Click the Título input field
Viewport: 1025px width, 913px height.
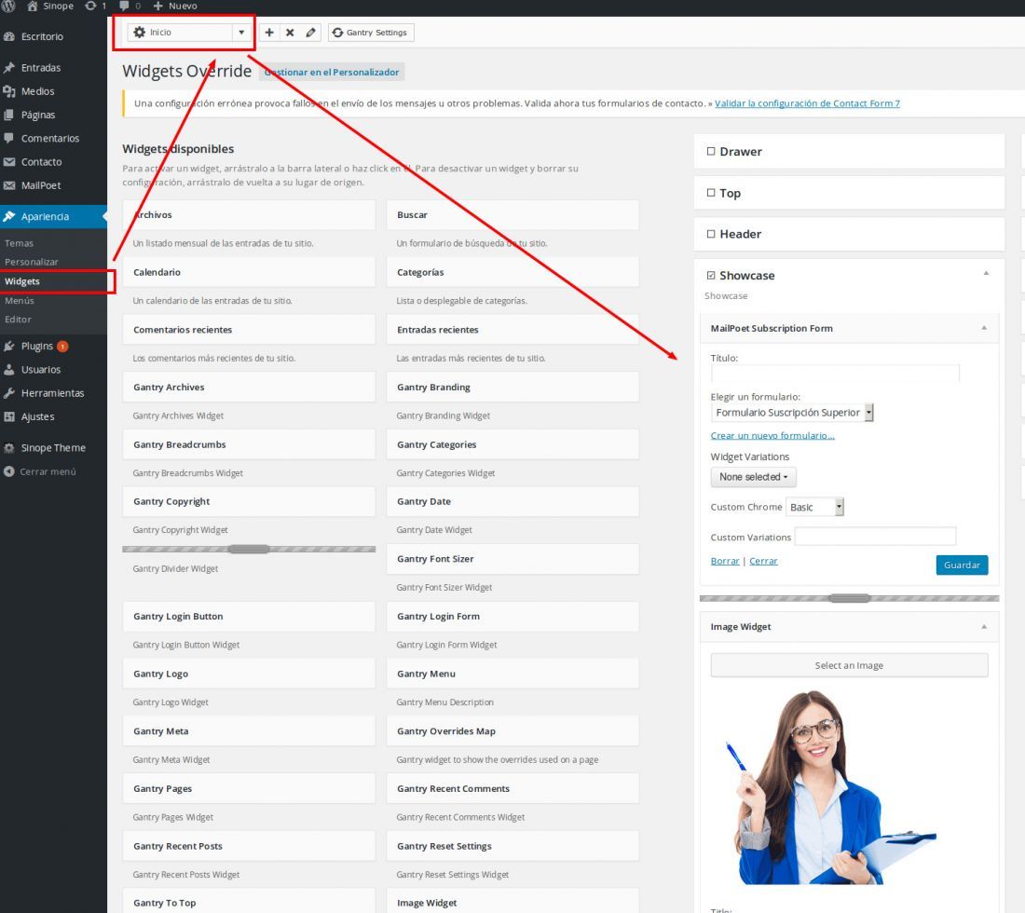[x=835, y=374]
